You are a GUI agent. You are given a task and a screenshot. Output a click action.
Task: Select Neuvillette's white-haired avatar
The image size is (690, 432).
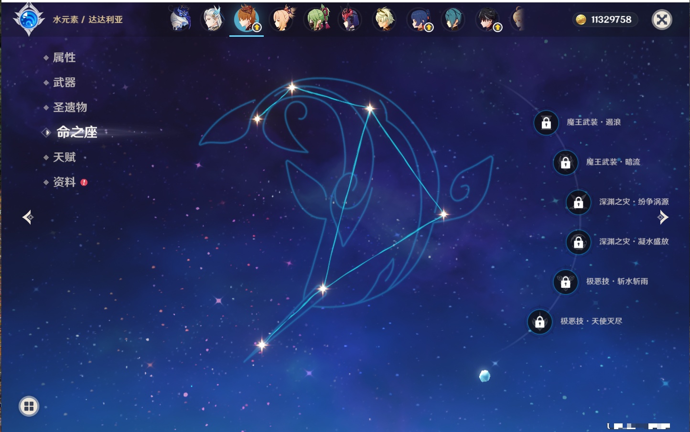pos(213,19)
